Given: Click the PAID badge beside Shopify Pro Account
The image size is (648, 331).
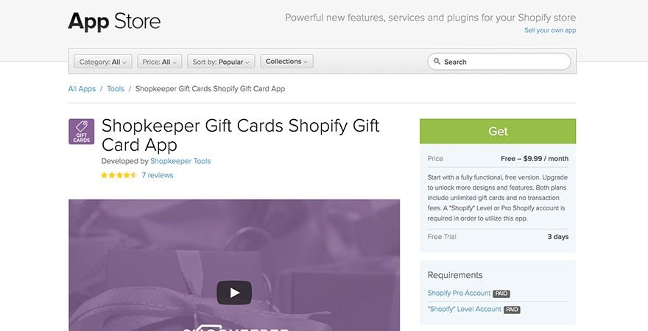Looking at the screenshot, I should click(501, 294).
